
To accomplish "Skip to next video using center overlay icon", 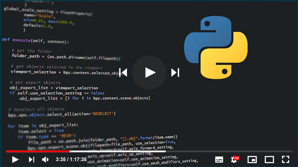I will [x=175, y=72].
